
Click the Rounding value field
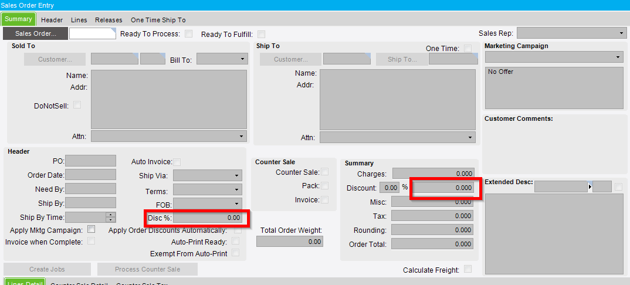coord(432,230)
